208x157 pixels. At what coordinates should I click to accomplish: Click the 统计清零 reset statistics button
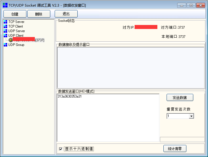coord(175,149)
